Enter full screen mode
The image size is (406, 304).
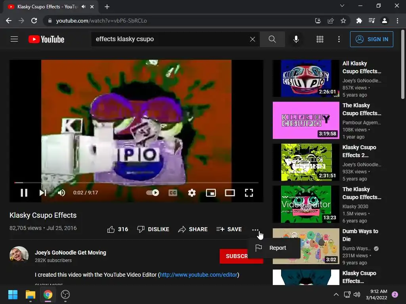point(249,193)
